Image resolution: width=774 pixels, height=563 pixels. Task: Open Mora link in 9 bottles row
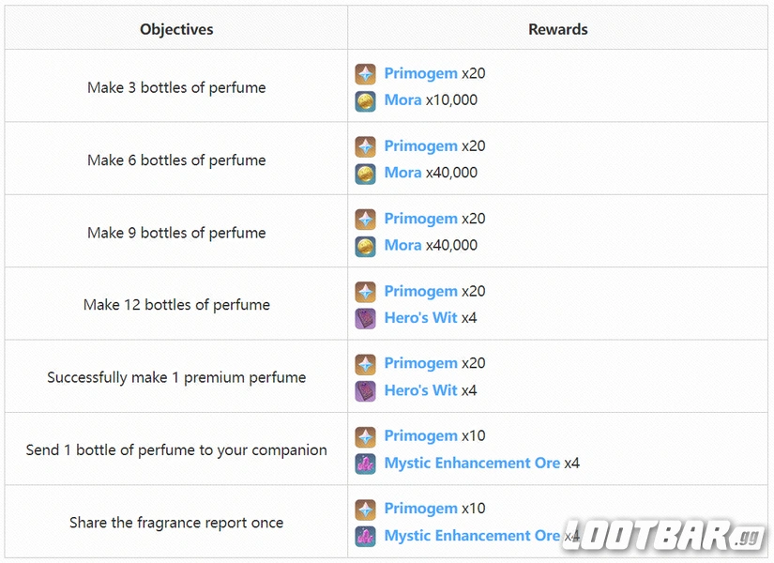pyautogui.click(x=402, y=245)
